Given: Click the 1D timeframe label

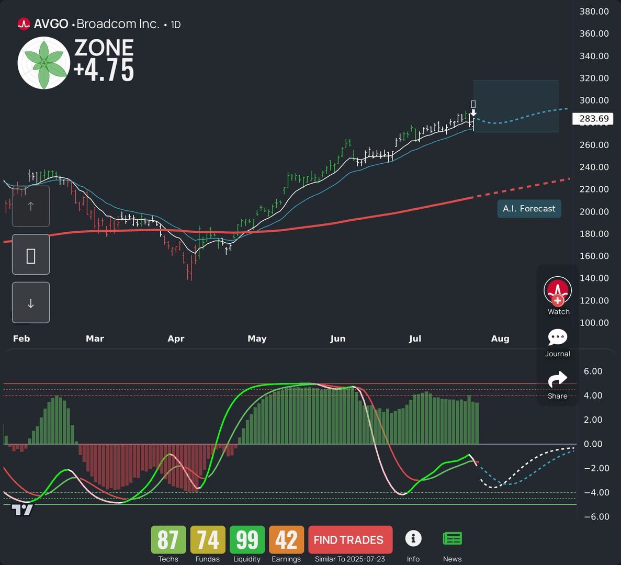Looking at the screenshot, I should click(x=175, y=25).
